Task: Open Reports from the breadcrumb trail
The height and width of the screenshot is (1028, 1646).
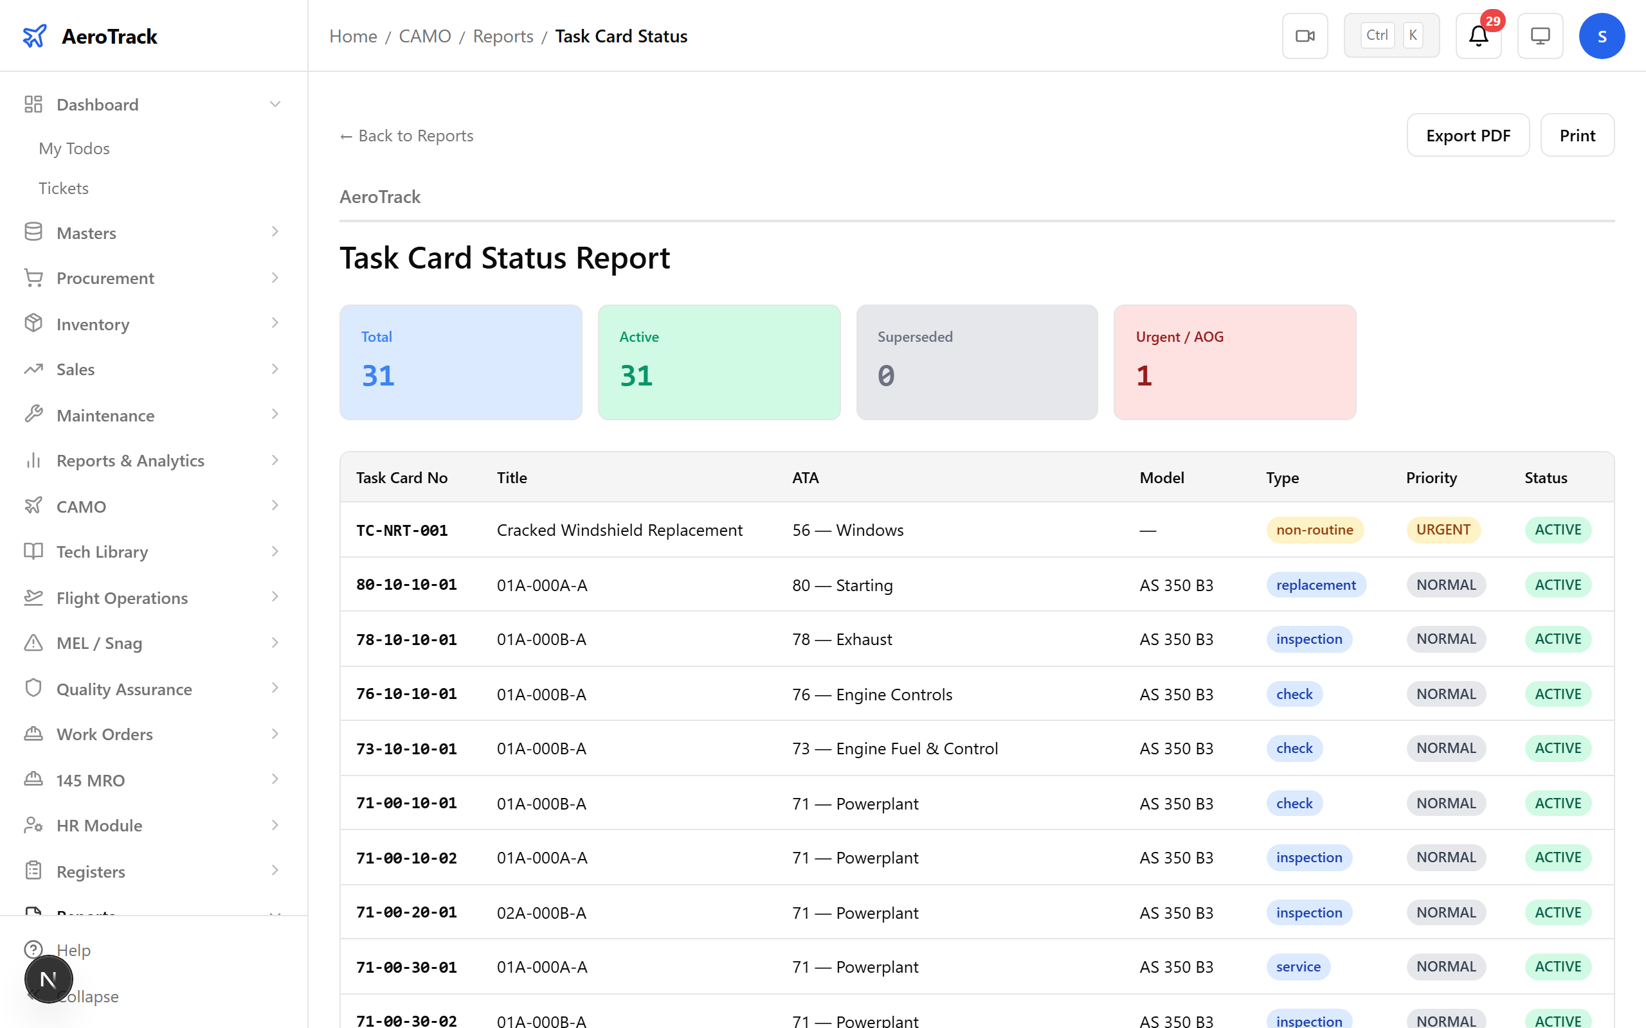Action: [x=503, y=36]
